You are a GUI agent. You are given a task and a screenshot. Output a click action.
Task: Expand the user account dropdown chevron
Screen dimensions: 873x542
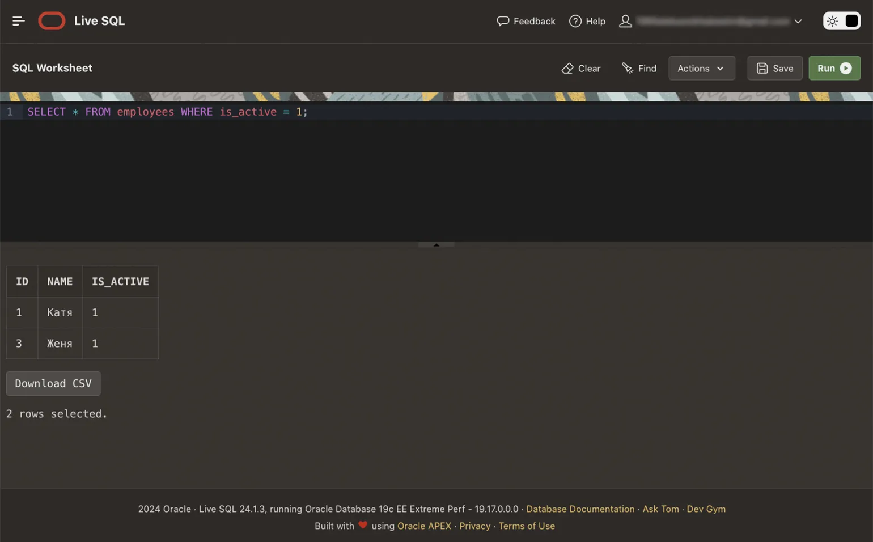[798, 22]
